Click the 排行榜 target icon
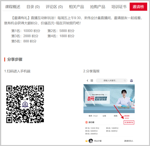 coord(86,122)
